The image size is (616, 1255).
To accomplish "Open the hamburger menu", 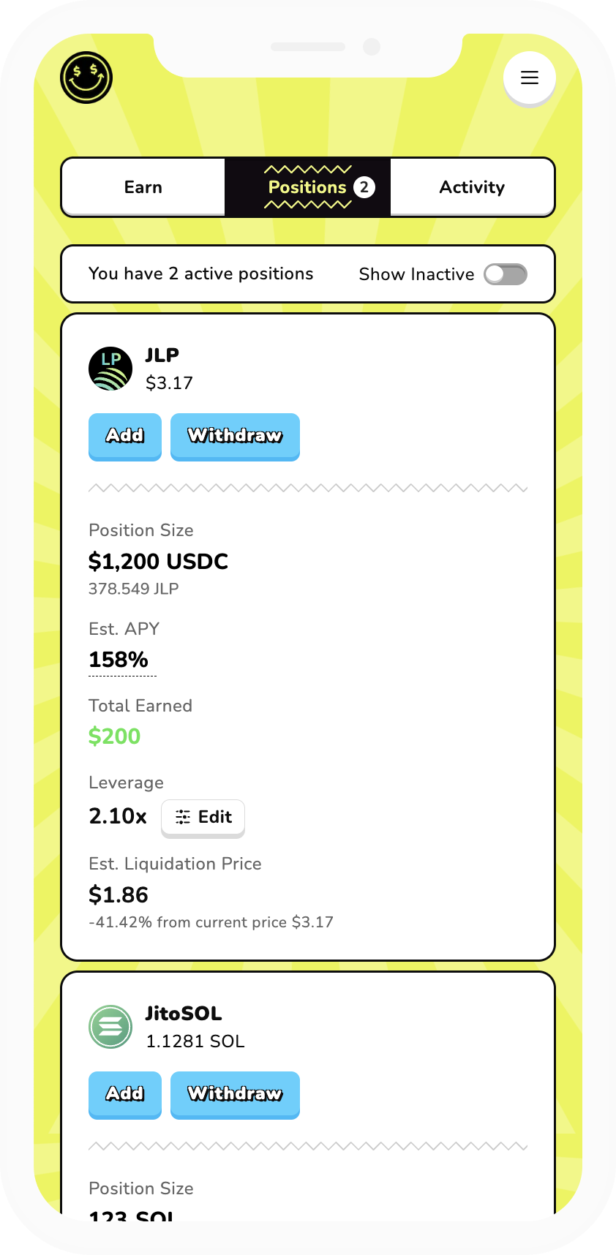I will pos(530,78).
